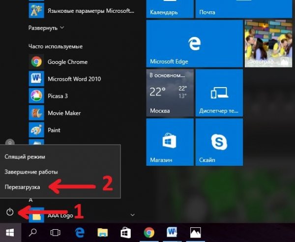The image size is (295, 242).
Task: Expand the AAA Logo folder chevron
Action: [x=132, y=215]
